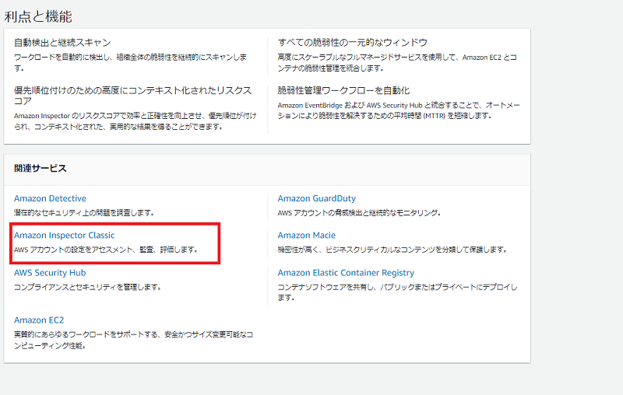Viewport: 623px width, 395px height.
Task: Click the 利点と機能 page heading
Action: coord(38,16)
